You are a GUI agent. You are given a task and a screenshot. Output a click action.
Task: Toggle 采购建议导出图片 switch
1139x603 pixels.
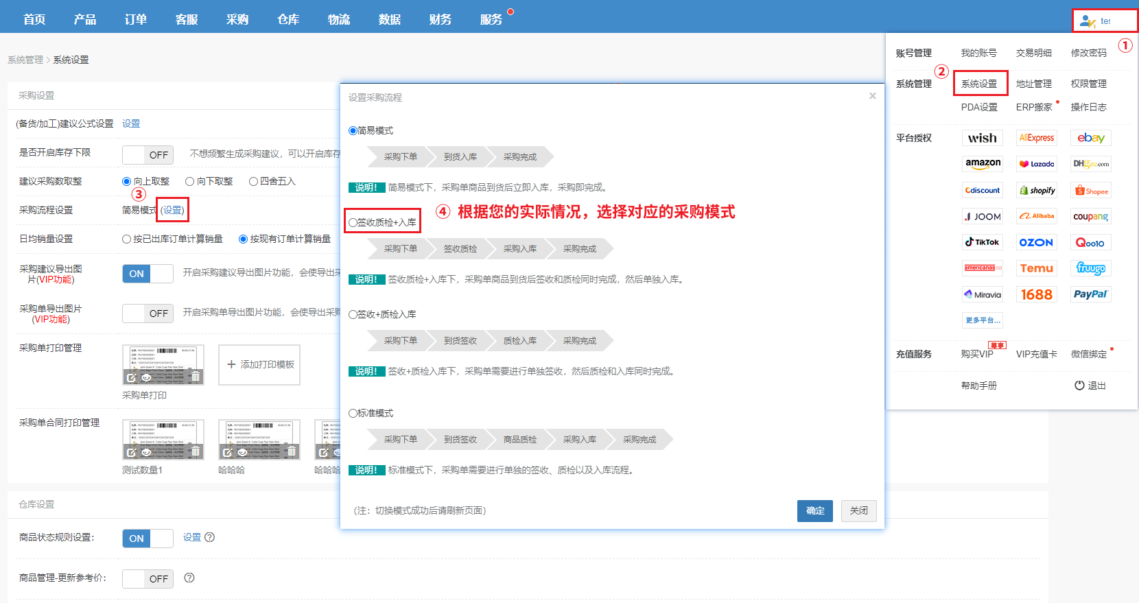148,274
